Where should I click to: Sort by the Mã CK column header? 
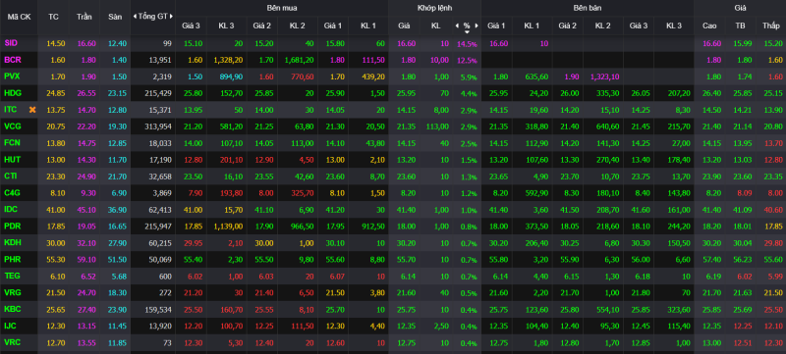19,17
